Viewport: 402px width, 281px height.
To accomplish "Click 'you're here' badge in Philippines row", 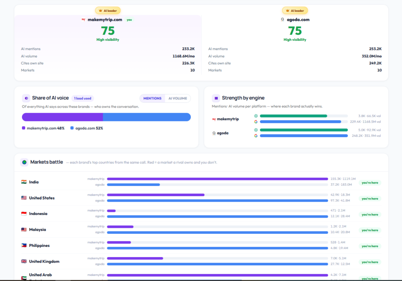I will [x=370, y=246].
